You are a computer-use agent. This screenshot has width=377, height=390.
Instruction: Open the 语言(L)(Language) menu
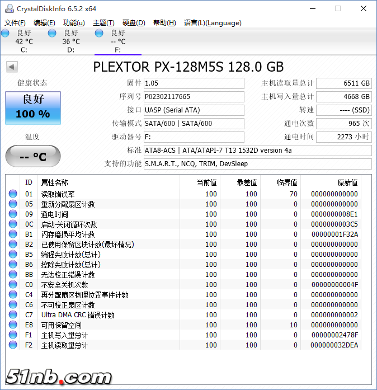(213, 23)
